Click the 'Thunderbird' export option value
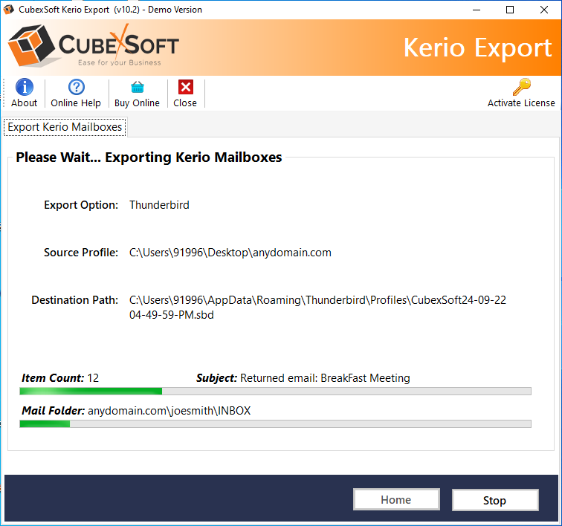Screen dimensions: 562x526 pos(160,205)
